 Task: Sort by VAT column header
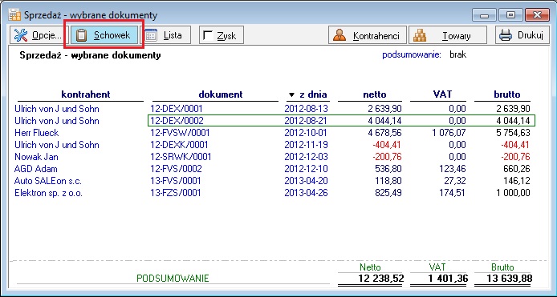442,94
